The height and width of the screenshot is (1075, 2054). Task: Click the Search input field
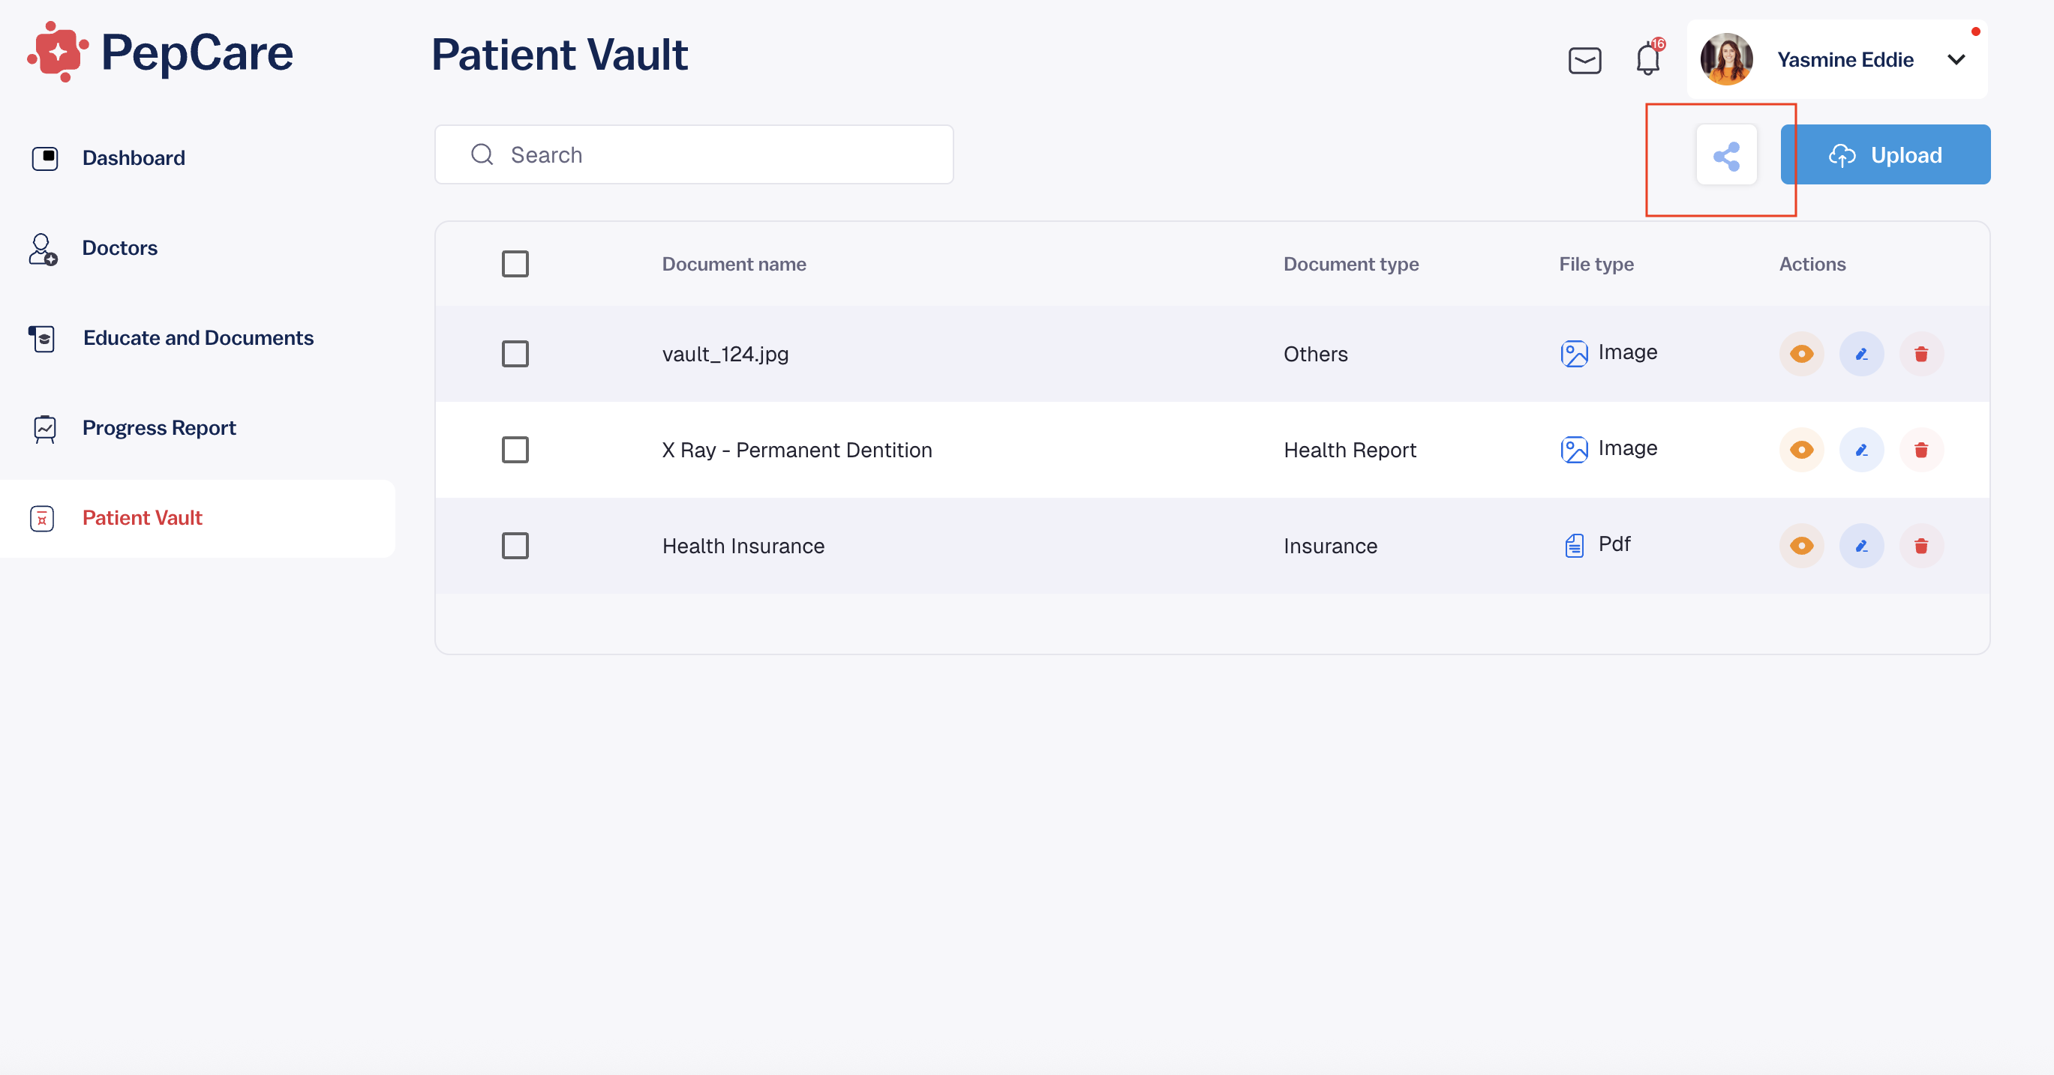click(694, 154)
